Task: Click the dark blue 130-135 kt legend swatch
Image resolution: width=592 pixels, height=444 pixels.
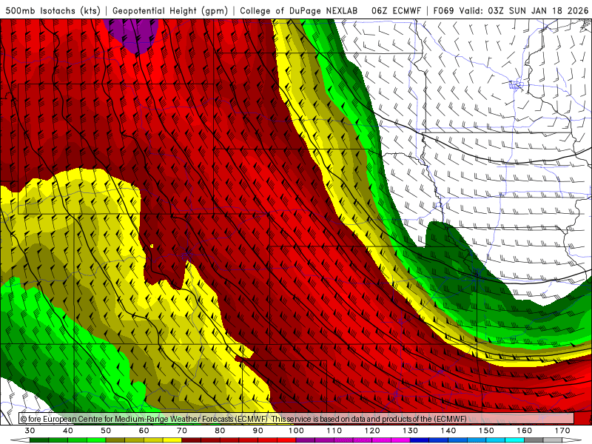Action: tap(420, 440)
